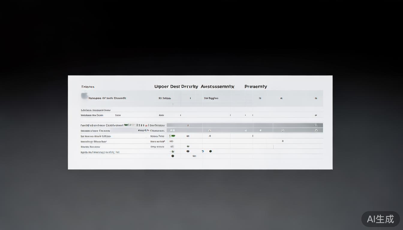Switch to the 'Preuemty' tab
Screen dimensions: 403x230
pos(255,87)
